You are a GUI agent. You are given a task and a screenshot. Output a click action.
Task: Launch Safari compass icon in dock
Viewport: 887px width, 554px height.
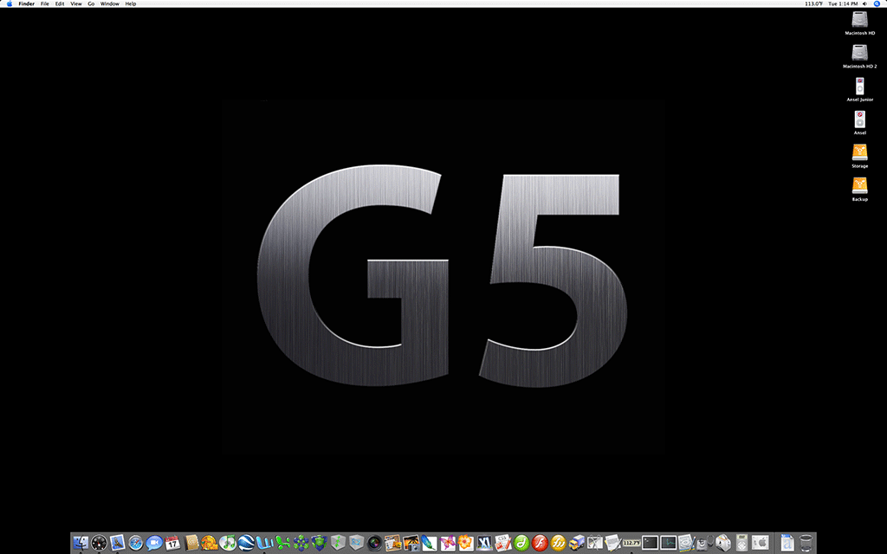136,544
